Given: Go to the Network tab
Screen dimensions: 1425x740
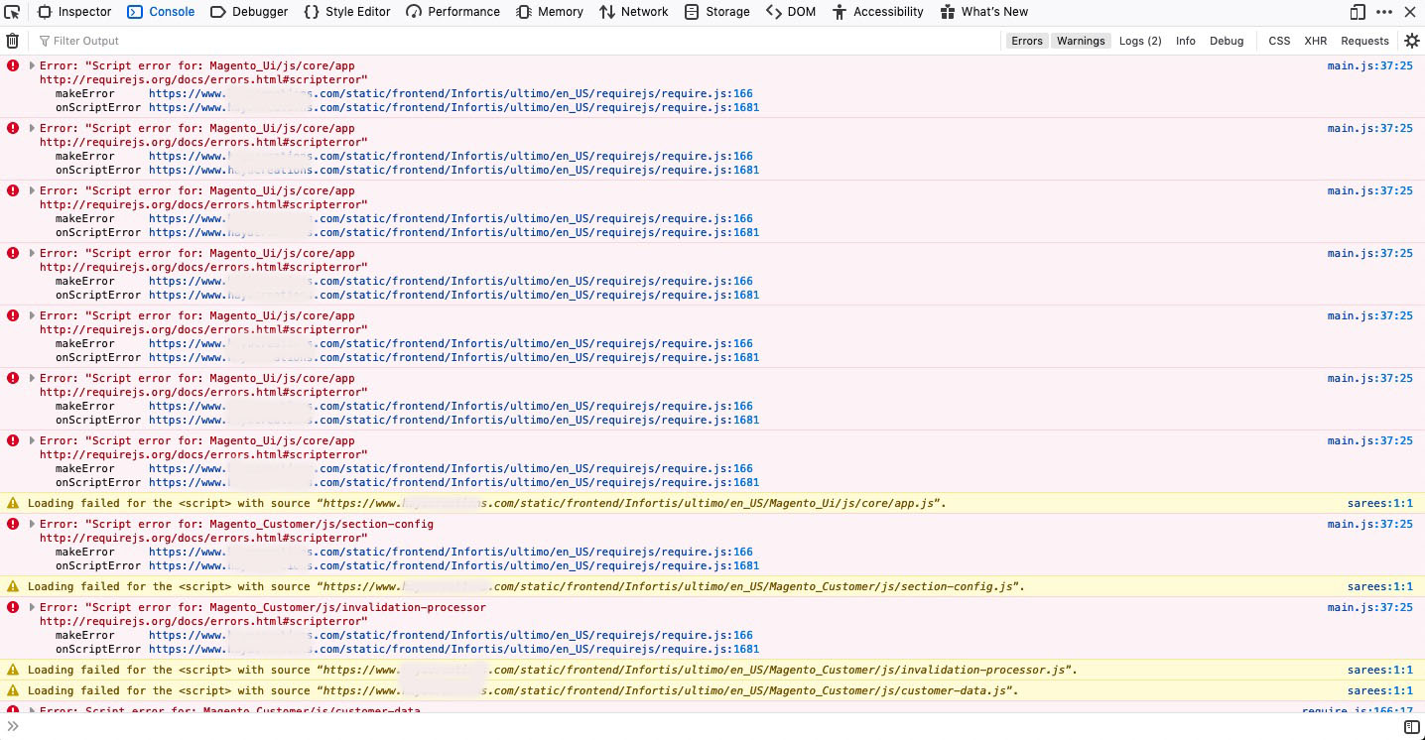Looking at the screenshot, I should click(634, 12).
